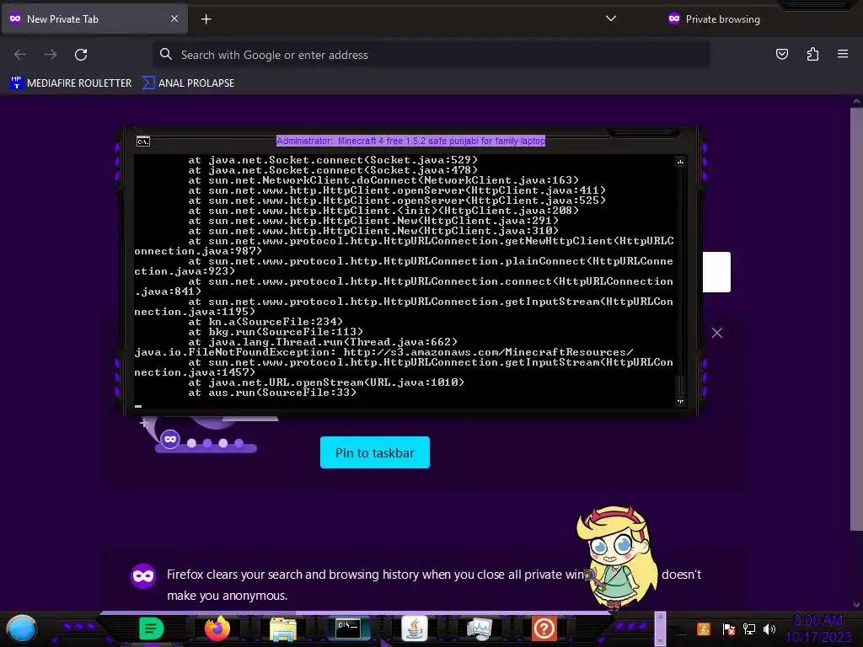863x647 pixels.
Task: Open the second bookmark in the bookmarks bar
Action: click(x=188, y=83)
